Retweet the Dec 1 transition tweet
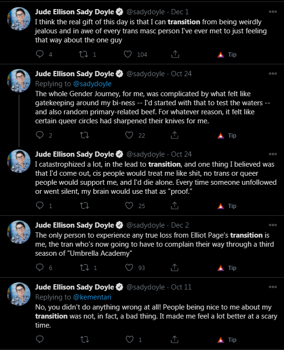This screenshot has height=350, width=284. 84,54
